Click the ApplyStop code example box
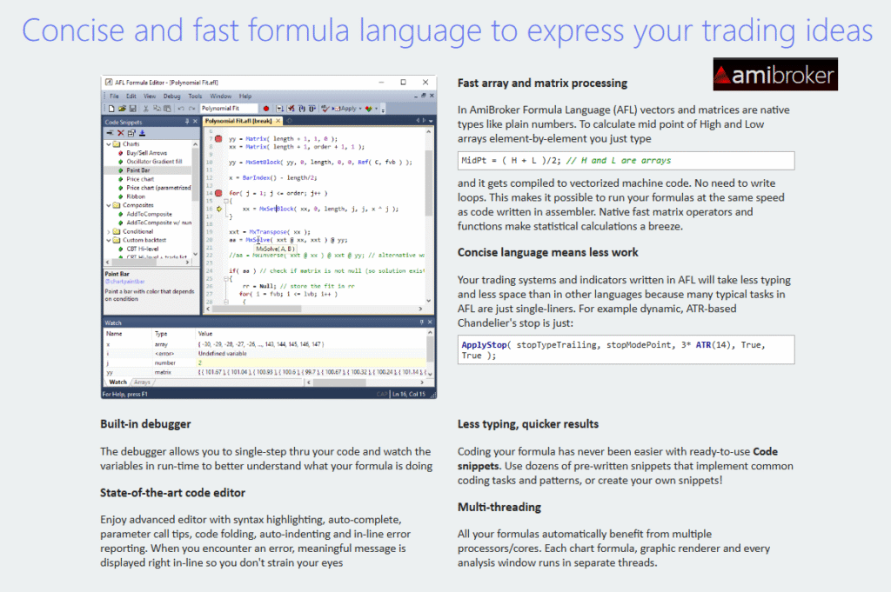 tap(626, 349)
